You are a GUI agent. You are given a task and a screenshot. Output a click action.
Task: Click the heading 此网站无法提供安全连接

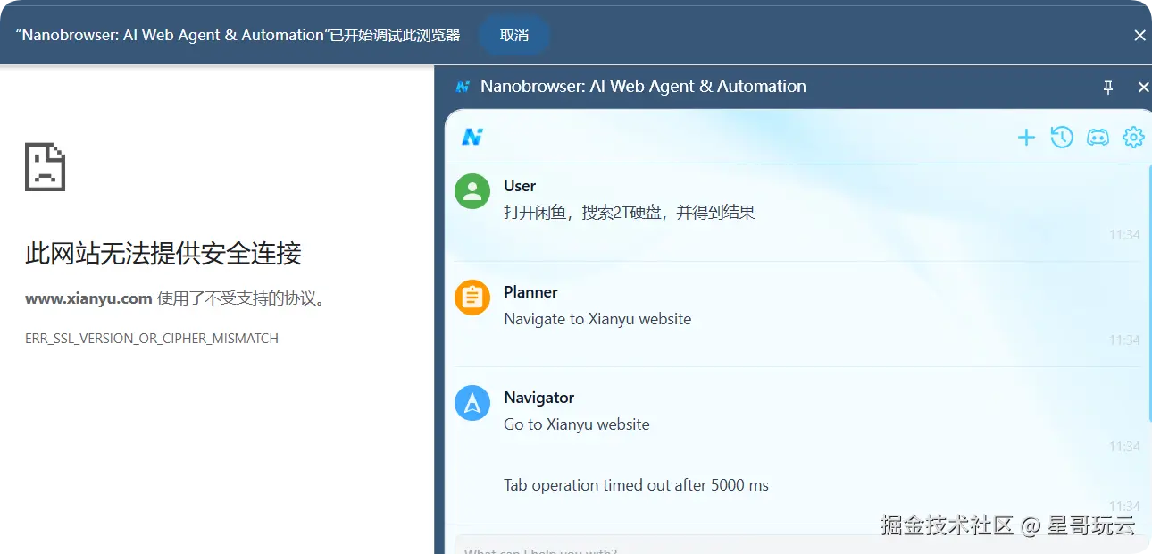pos(163,254)
